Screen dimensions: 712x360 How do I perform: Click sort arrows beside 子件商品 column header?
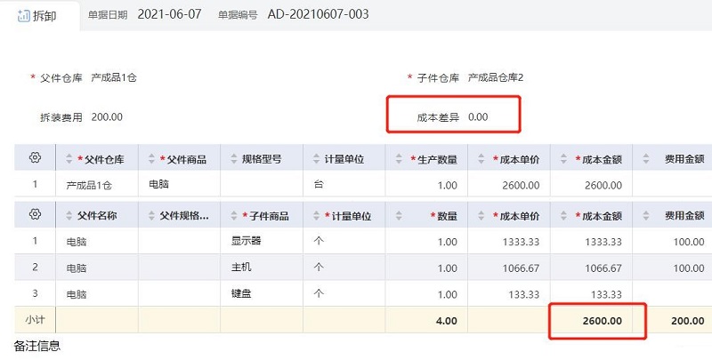coord(232,215)
